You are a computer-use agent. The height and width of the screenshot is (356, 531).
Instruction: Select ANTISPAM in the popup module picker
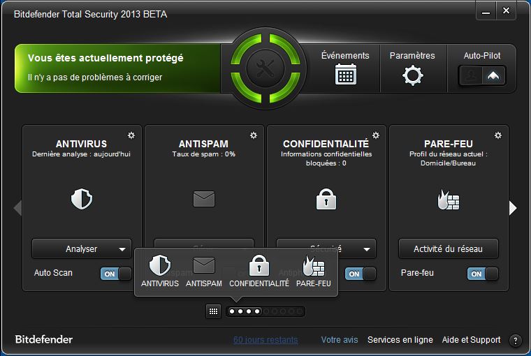pos(204,272)
